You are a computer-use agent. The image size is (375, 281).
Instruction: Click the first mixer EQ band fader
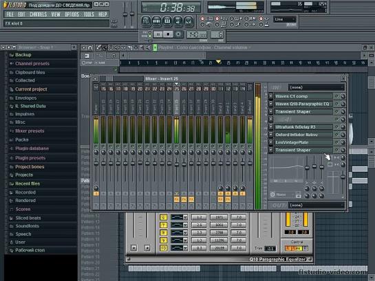click(x=307, y=168)
